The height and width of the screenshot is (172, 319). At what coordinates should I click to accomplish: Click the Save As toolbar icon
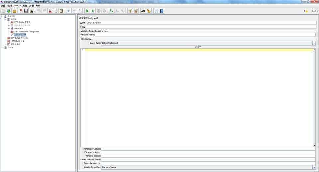click(x=31, y=11)
